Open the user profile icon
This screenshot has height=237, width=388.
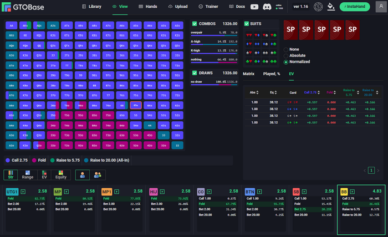point(381,7)
